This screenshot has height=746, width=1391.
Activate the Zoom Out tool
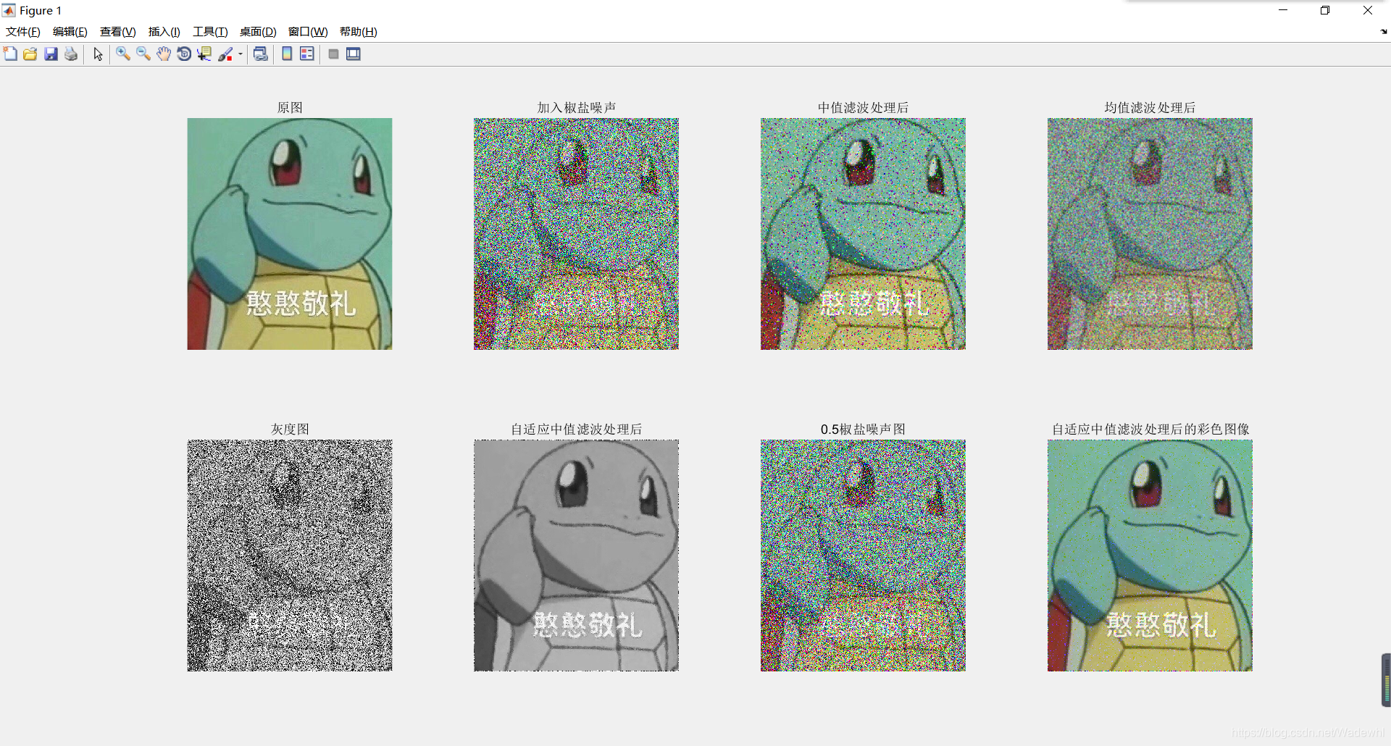143,54
